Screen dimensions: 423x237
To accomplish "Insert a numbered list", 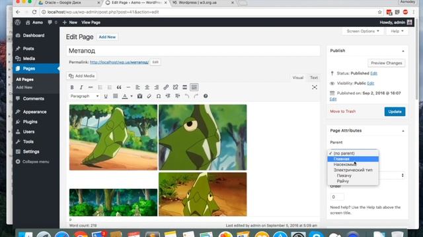I will 110,88.
